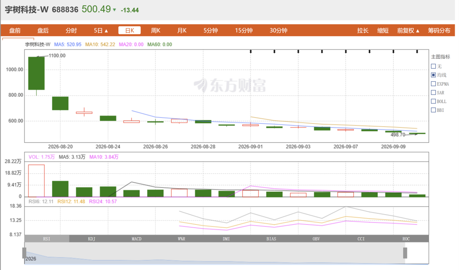Click 缩短 to shrink the chart
Screen dimensions: 459x270
point(383,30)
